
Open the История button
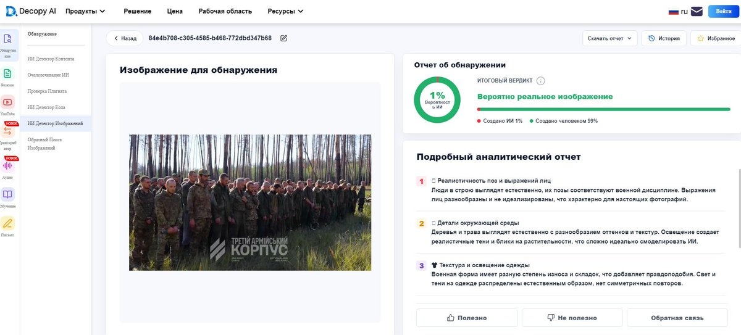tap(664, 38)
